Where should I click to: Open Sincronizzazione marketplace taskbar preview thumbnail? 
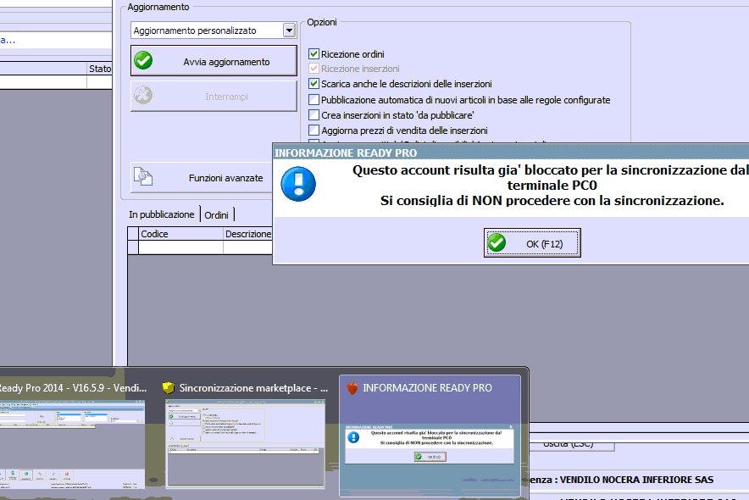[246, 444]
